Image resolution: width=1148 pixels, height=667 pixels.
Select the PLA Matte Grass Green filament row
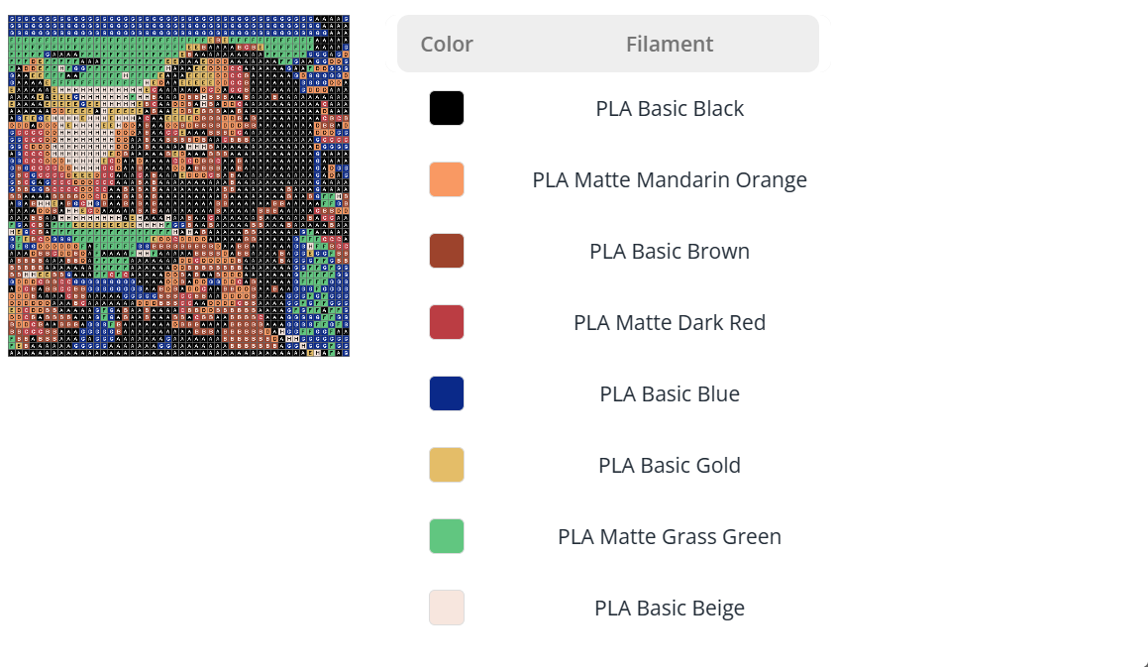pyautogui.click(x=670, y=536)
